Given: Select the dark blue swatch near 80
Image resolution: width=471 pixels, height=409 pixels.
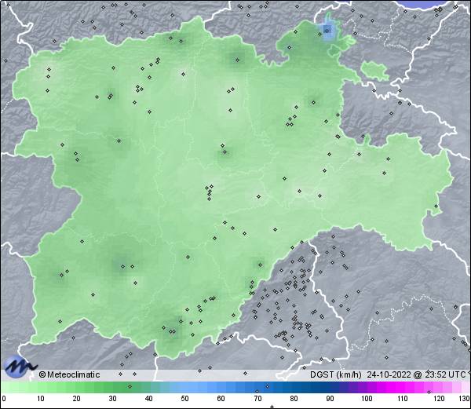Looking at the screenshot, I should coord(294,388).
